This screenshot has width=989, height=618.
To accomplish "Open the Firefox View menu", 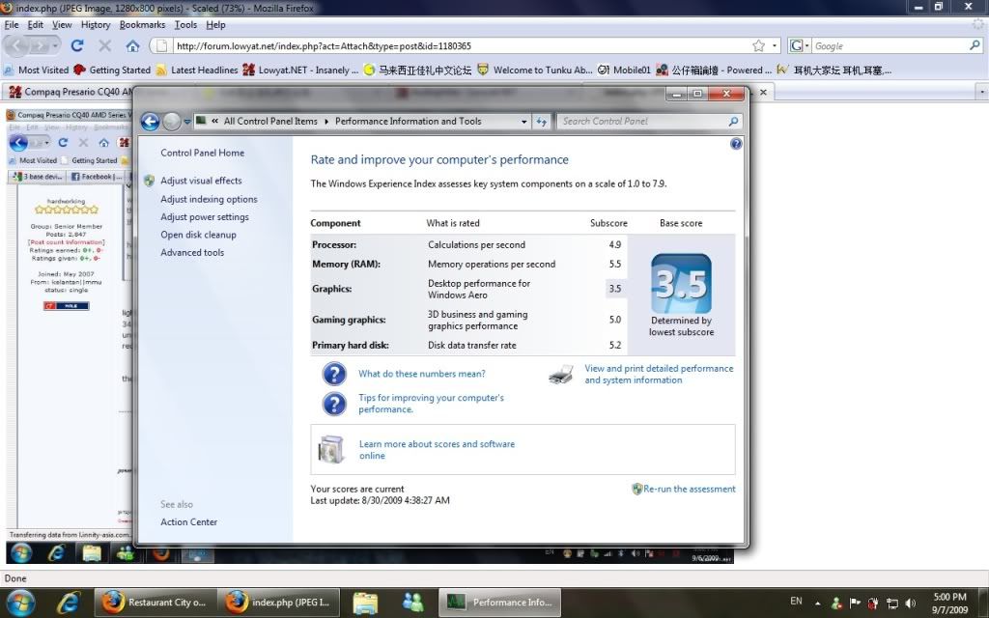I will (62, 24).
